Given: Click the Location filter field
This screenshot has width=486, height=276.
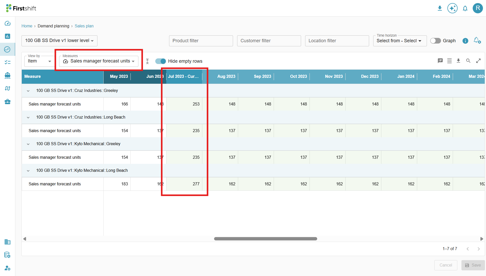Looking at the screenshot, I should (337, 41).
